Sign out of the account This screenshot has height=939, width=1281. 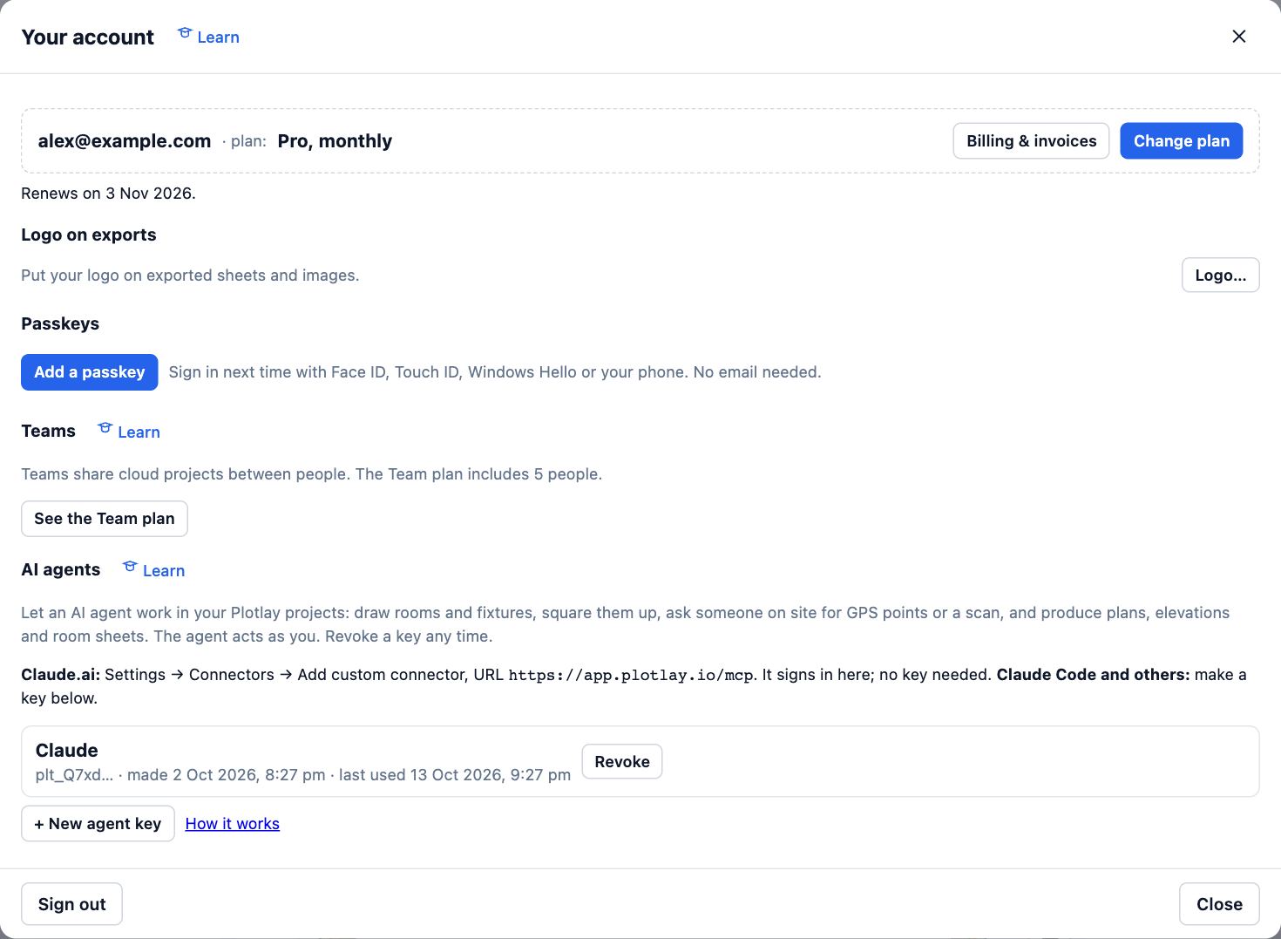click(71, 904)
